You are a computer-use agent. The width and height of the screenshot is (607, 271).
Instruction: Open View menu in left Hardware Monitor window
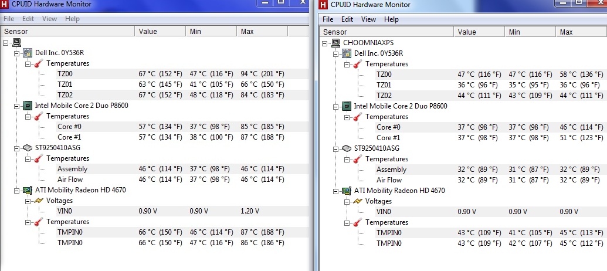coord(49,19)
